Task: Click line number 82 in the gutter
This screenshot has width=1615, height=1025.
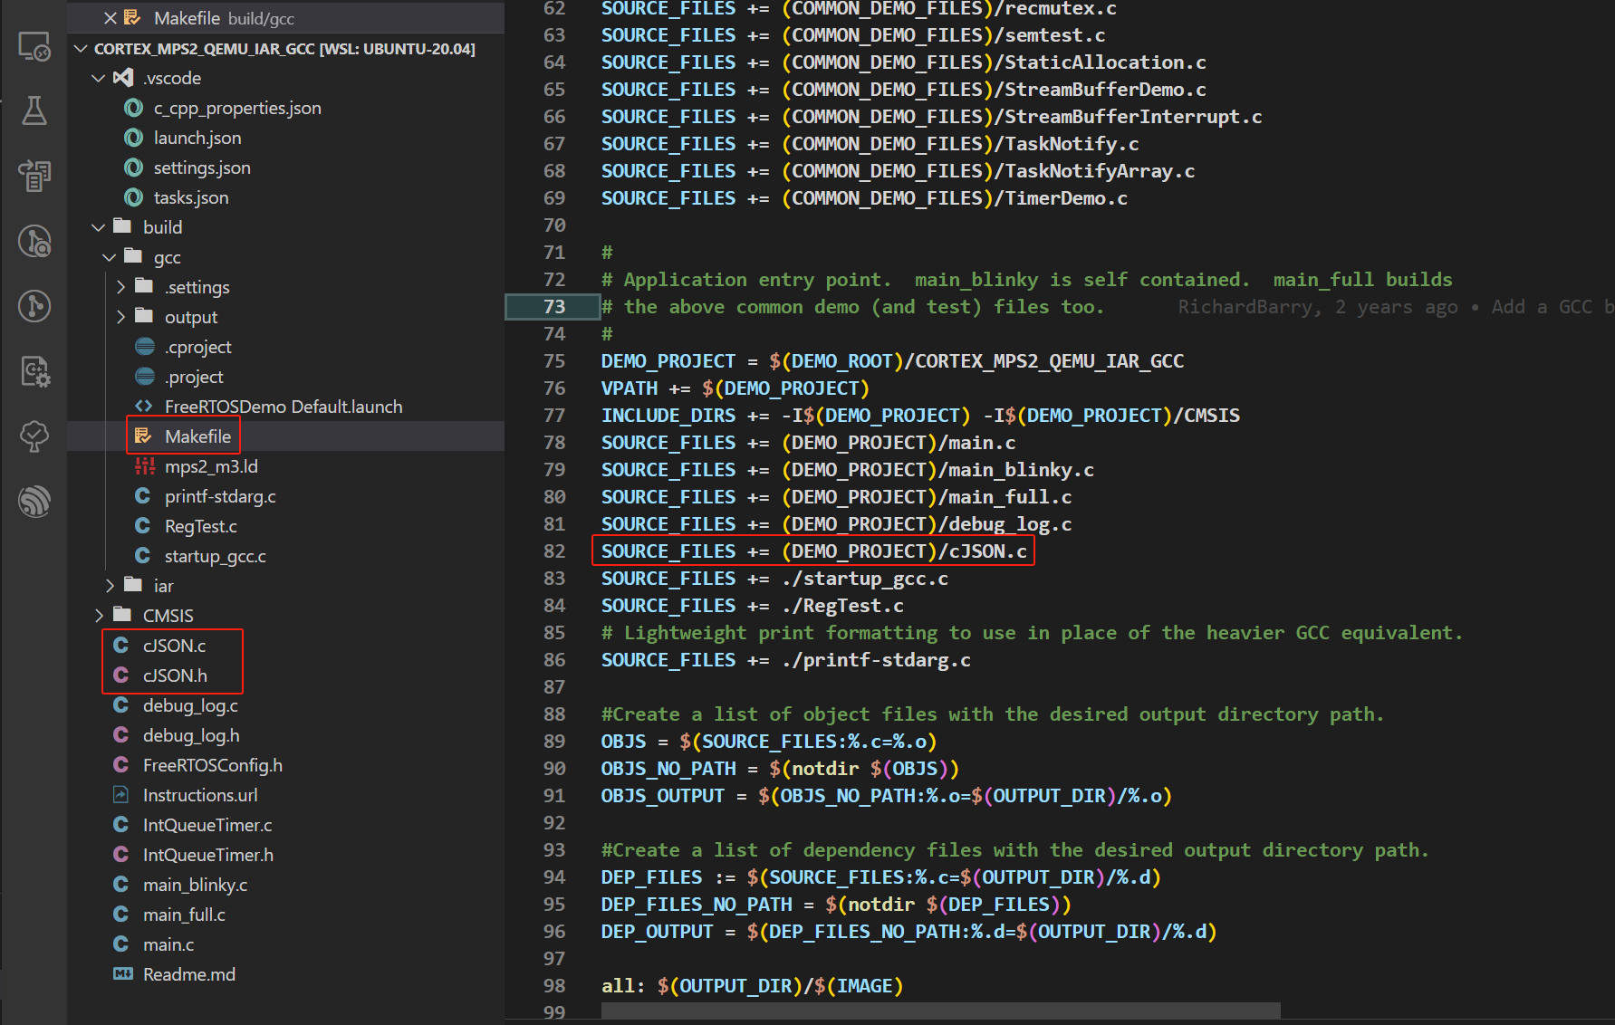Action: (554, 551)
